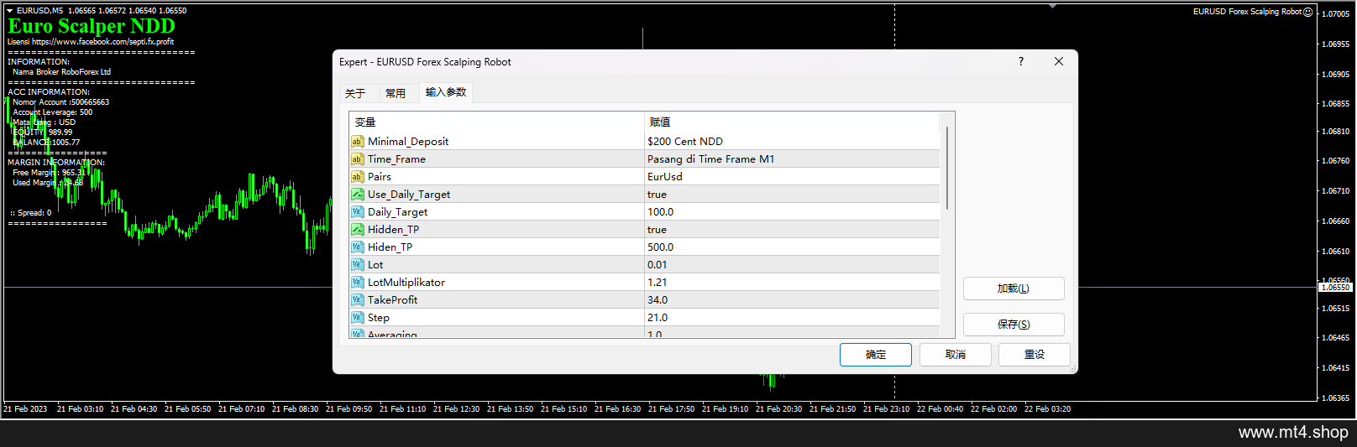Click the dialog help question mark
The height and width of the screenshot is (447, 1357).
[1021, 61]
